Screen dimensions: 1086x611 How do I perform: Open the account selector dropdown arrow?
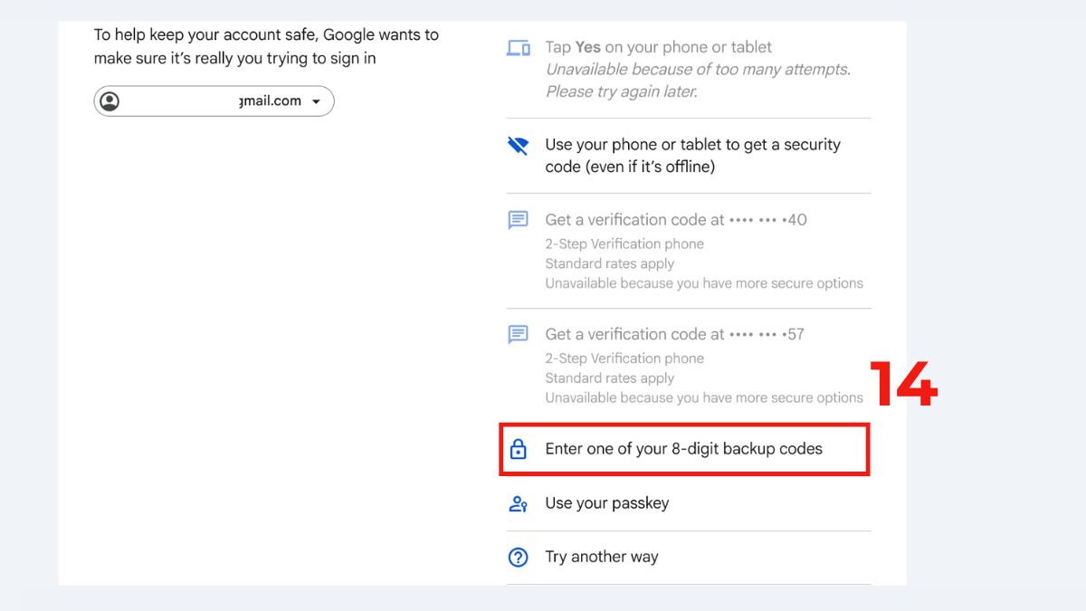point(318,100)
